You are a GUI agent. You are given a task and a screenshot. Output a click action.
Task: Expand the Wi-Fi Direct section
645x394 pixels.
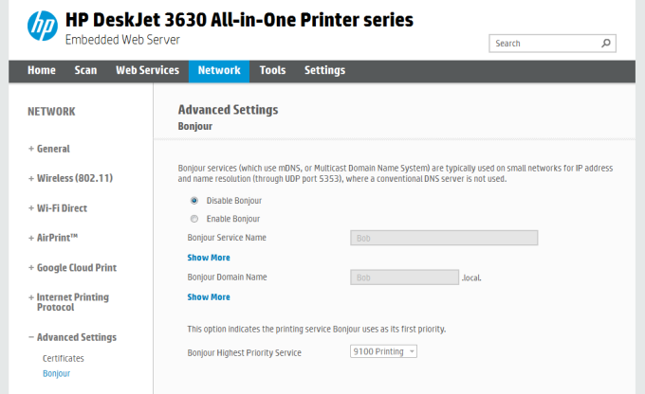(x=62, y=208)
